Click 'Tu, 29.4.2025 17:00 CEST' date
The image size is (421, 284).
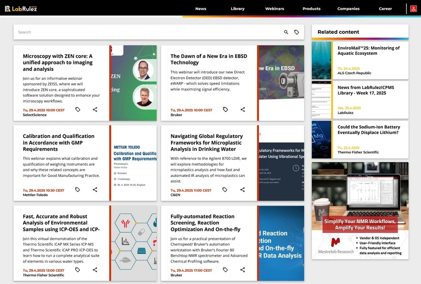[191, 271]
